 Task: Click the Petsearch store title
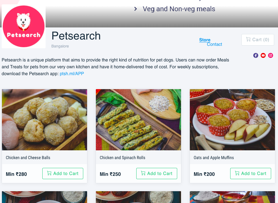click(x=76, y=36)
